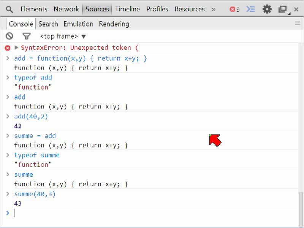
Task: Click the dock/undock window icon
Action: click(x=283, y=9)
